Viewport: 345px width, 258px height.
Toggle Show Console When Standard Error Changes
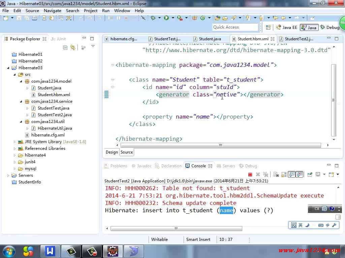tap(300, 174)
